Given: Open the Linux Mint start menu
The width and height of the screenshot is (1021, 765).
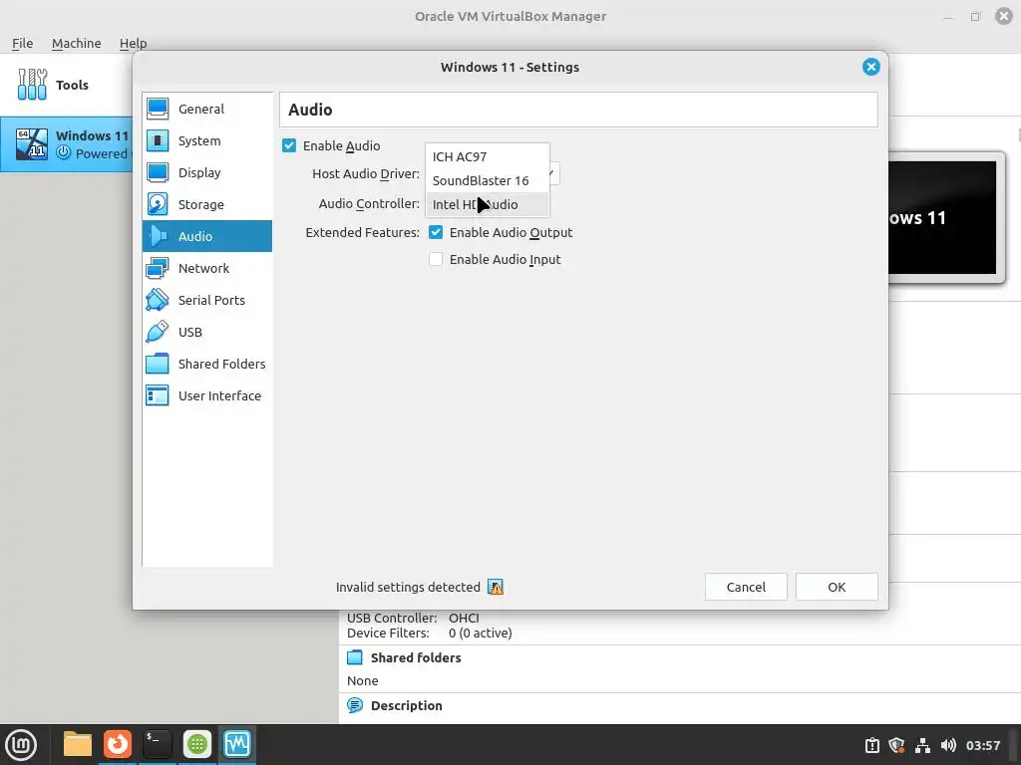Looking at the screenshot, I should 21,744.
